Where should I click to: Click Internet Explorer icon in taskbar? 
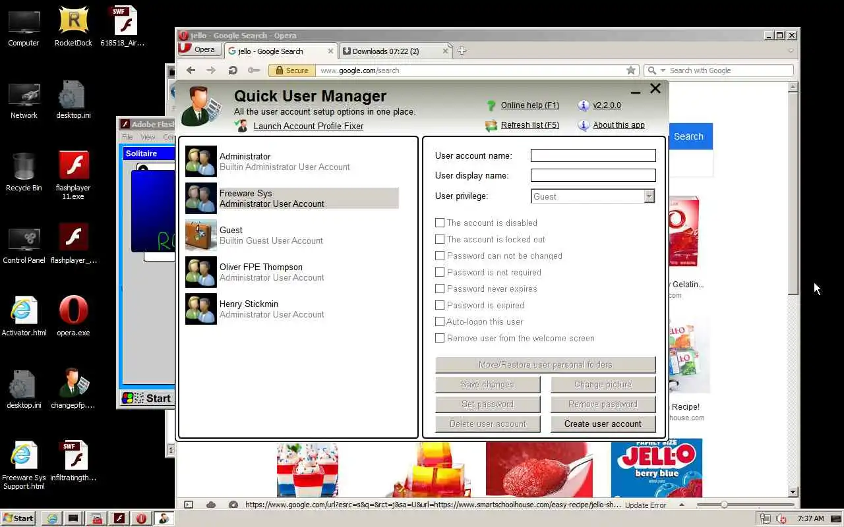[x=52, y=518]
